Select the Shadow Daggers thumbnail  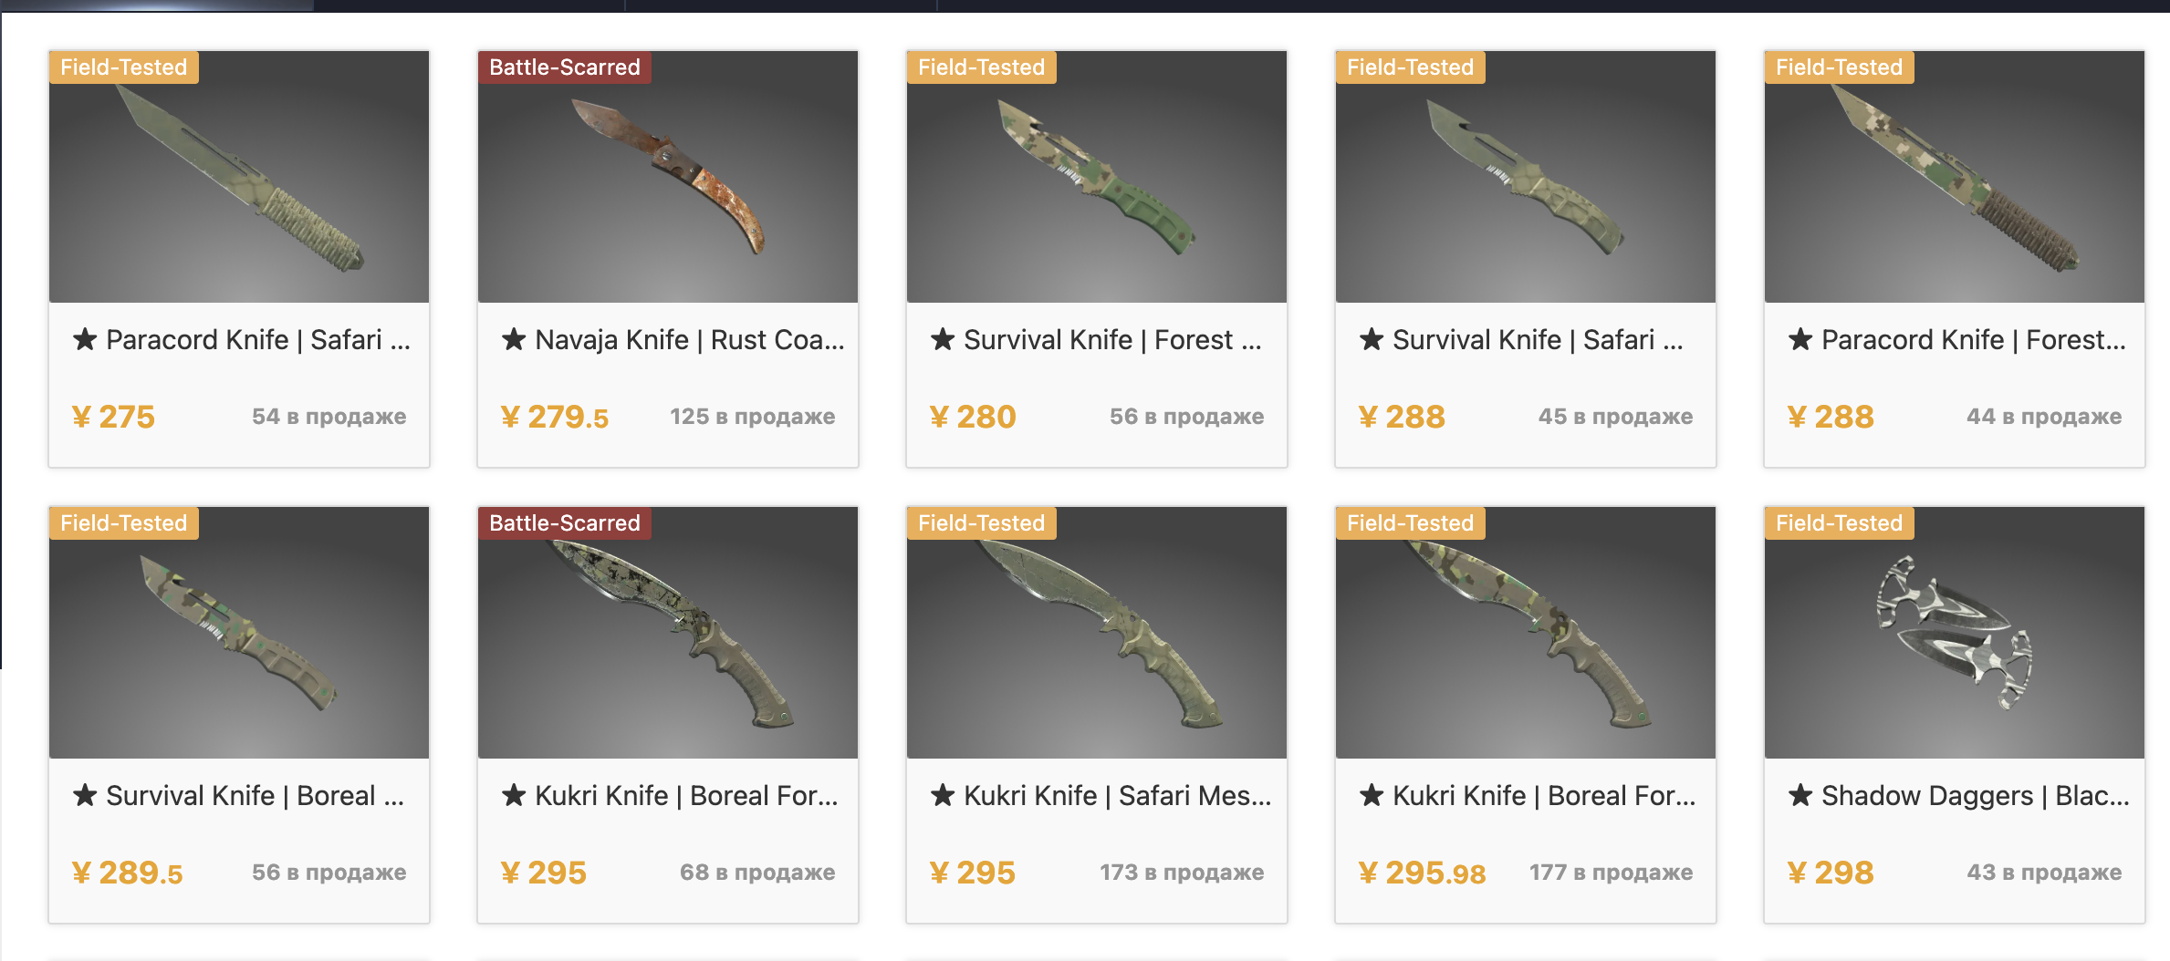coord(1955,633)
